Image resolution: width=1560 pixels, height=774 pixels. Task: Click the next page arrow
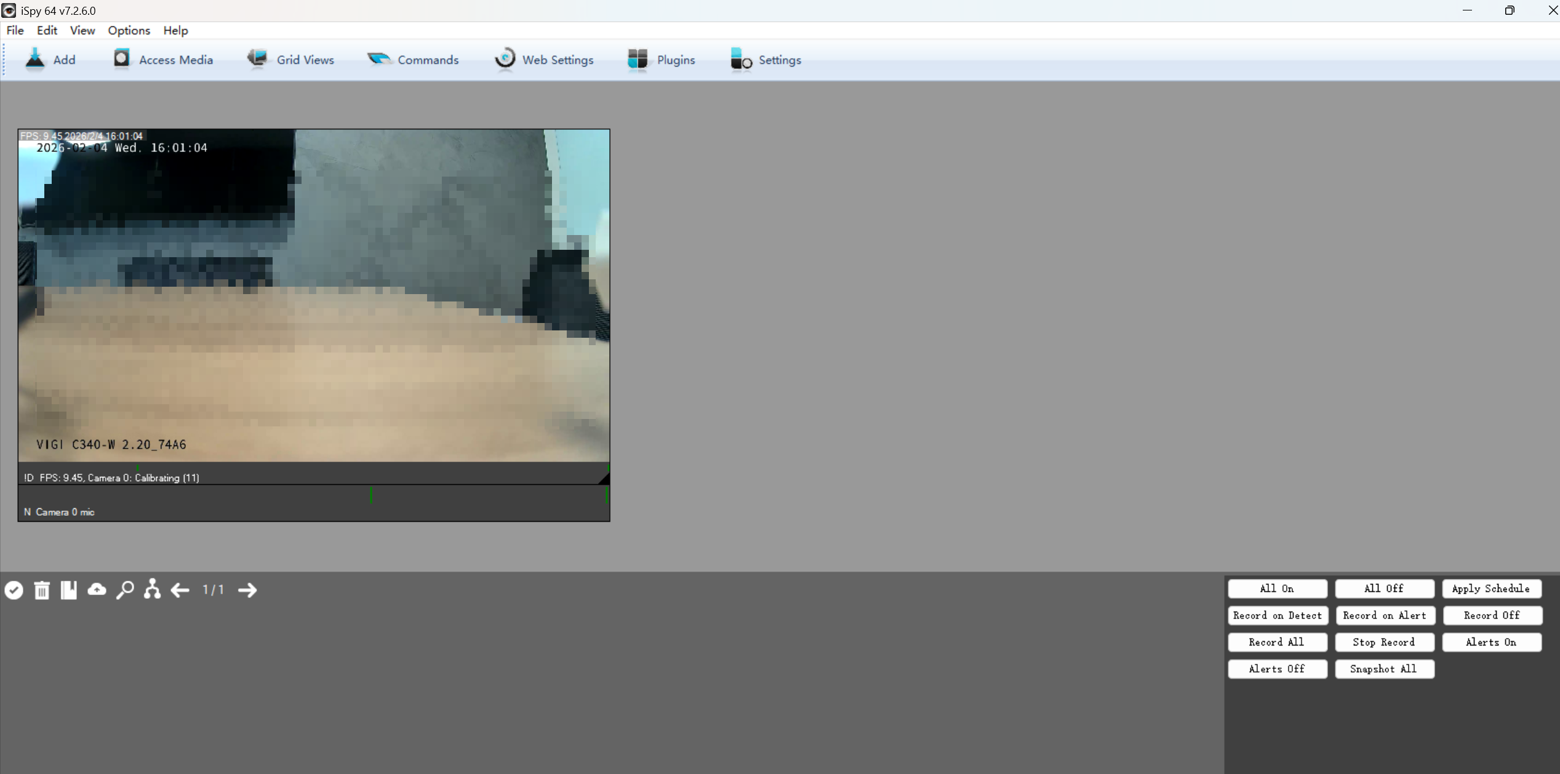(x=247, y=589)
